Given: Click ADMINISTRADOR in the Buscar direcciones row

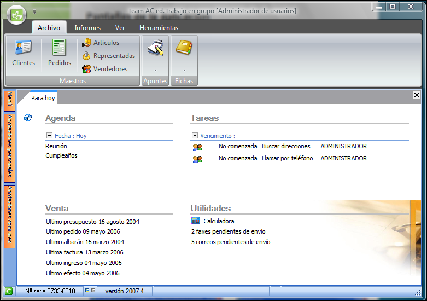Looking at the screenshot, I should 344,146.
